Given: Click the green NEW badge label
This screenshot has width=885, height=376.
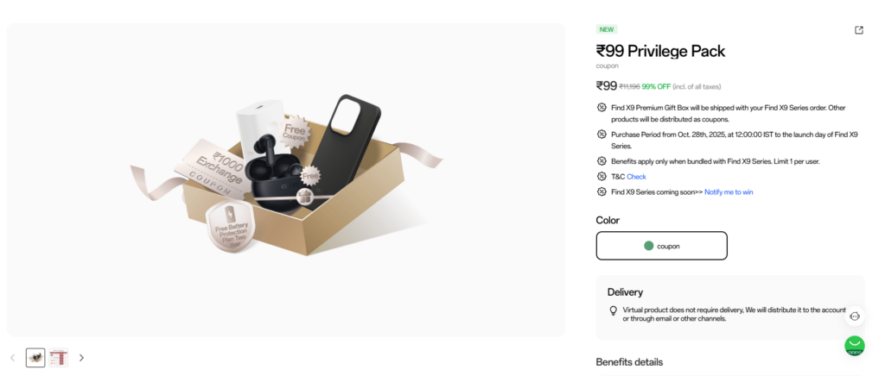Looking at the screenshot, I should [606, 29].
